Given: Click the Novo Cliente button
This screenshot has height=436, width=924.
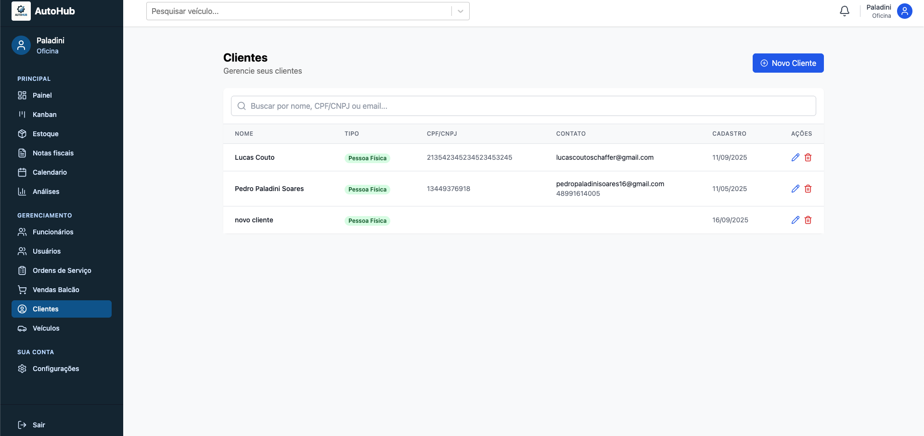Looking at the screenshot, I should point(788,63).
